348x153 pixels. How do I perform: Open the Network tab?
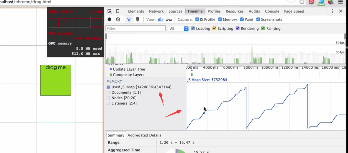point(156,11)
